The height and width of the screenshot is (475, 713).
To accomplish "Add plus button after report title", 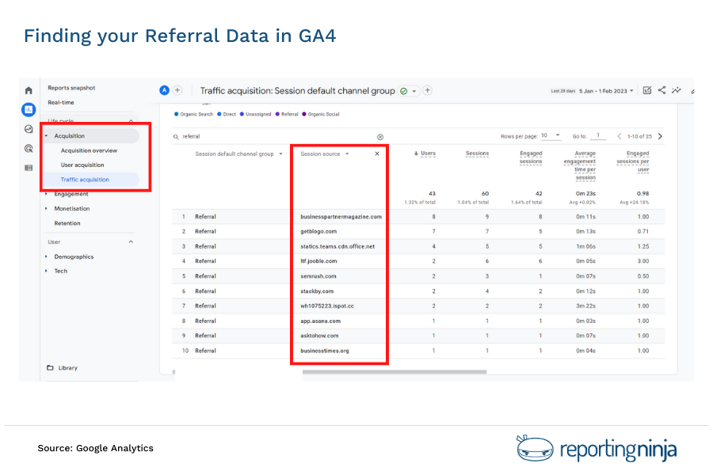I will click(428, 90).
